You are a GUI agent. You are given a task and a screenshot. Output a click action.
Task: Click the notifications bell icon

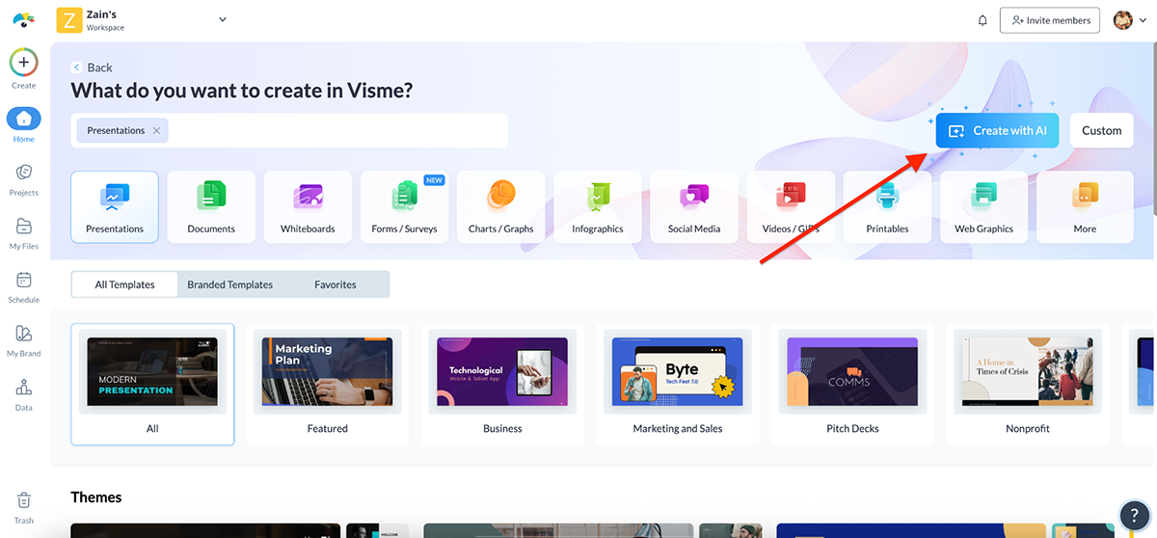point(982,20)
